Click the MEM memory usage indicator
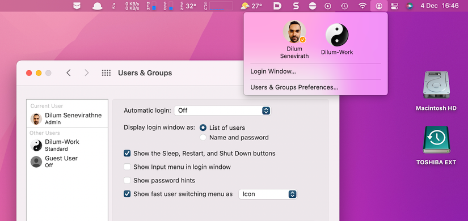Viewport: 468px width, 221px height. (151, 6)
